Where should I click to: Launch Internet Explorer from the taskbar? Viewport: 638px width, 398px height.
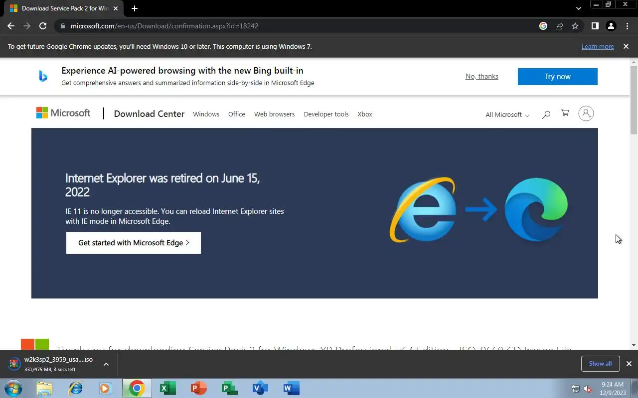[x=75, y=388]
